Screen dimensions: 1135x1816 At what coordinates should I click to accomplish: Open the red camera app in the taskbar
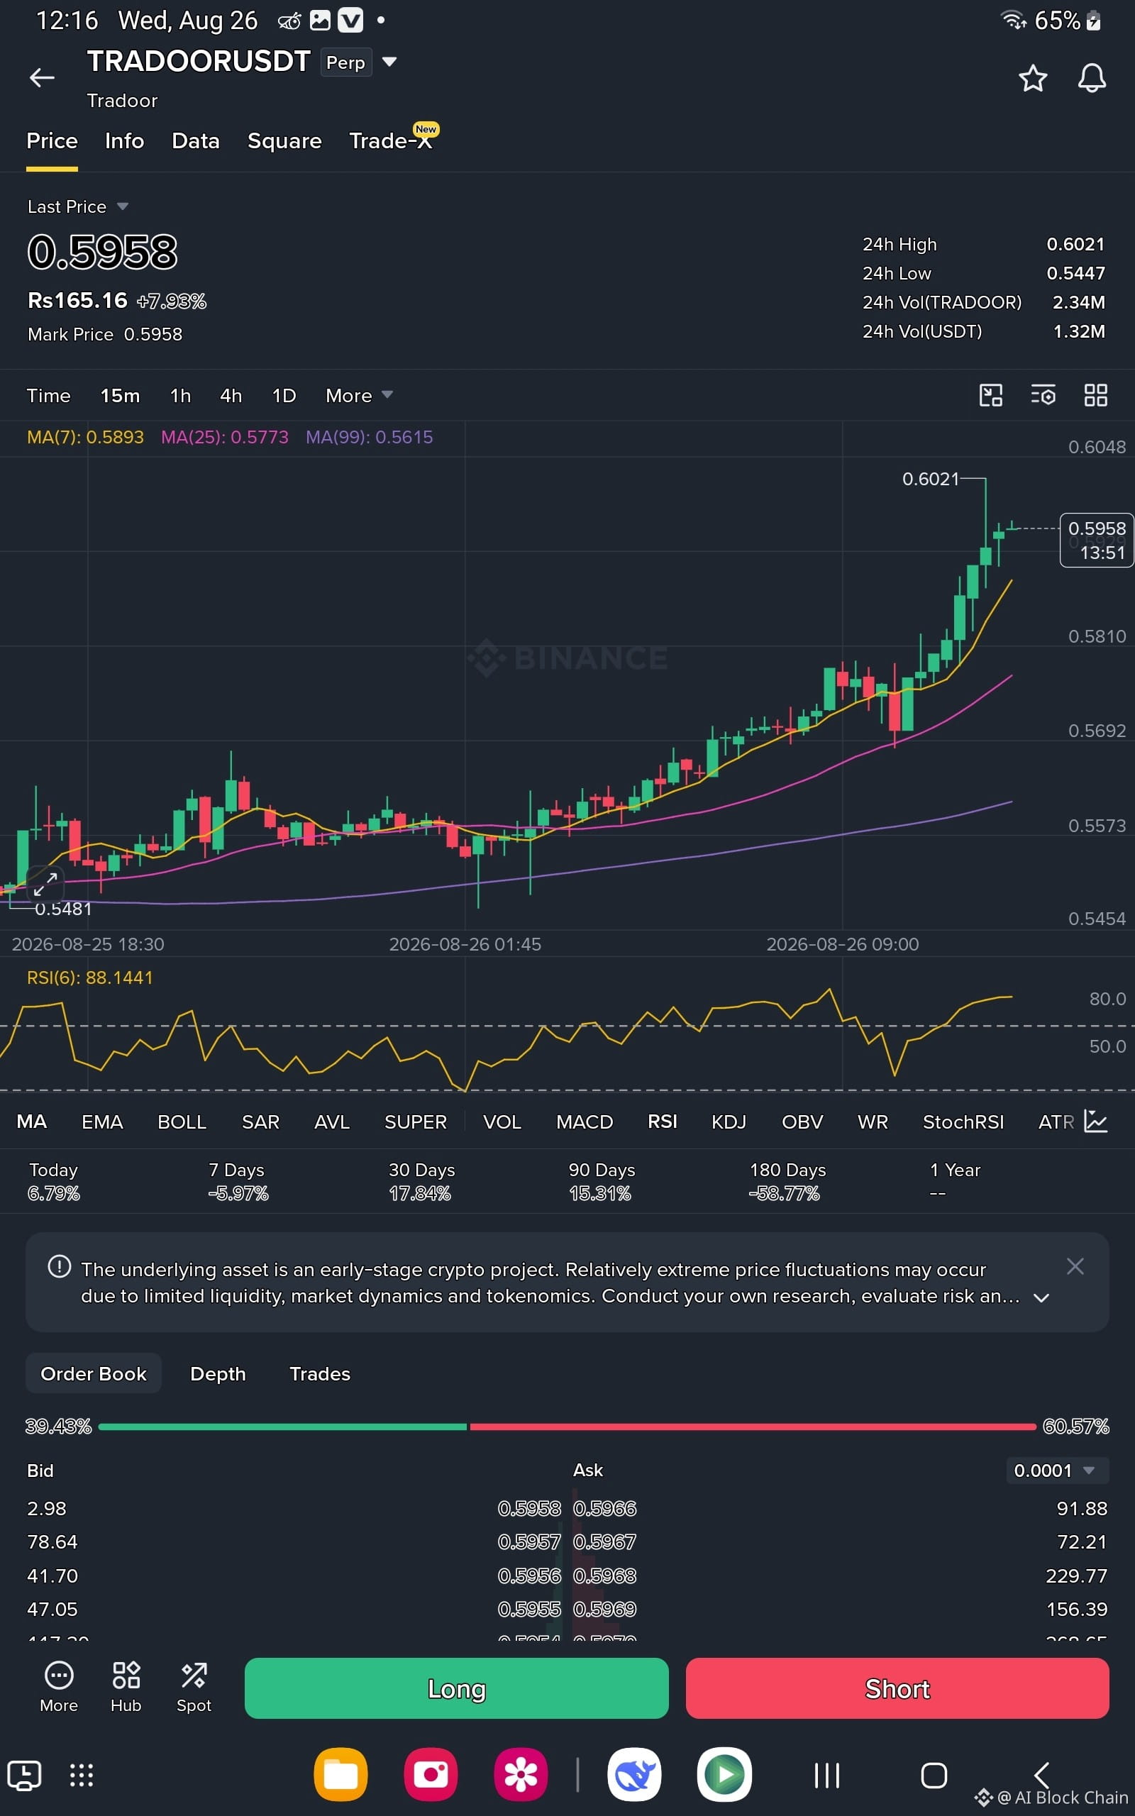(x=431, y=1775)
